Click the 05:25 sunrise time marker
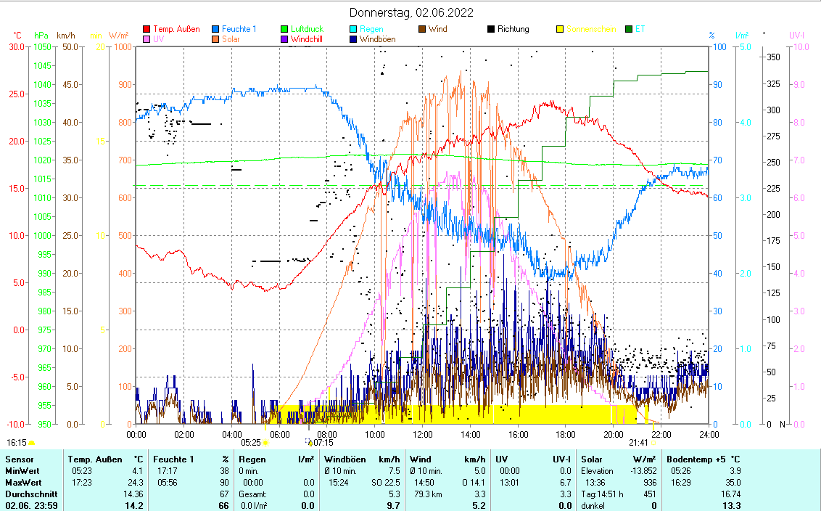Image resolution: width=821 pixels, height=511 pixels. 251,441
